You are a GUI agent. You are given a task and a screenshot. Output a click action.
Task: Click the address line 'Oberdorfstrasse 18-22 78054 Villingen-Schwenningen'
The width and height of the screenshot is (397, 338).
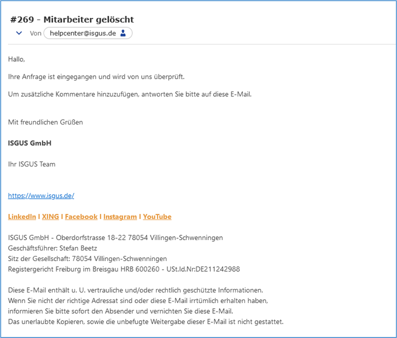(x=115, y=238)
